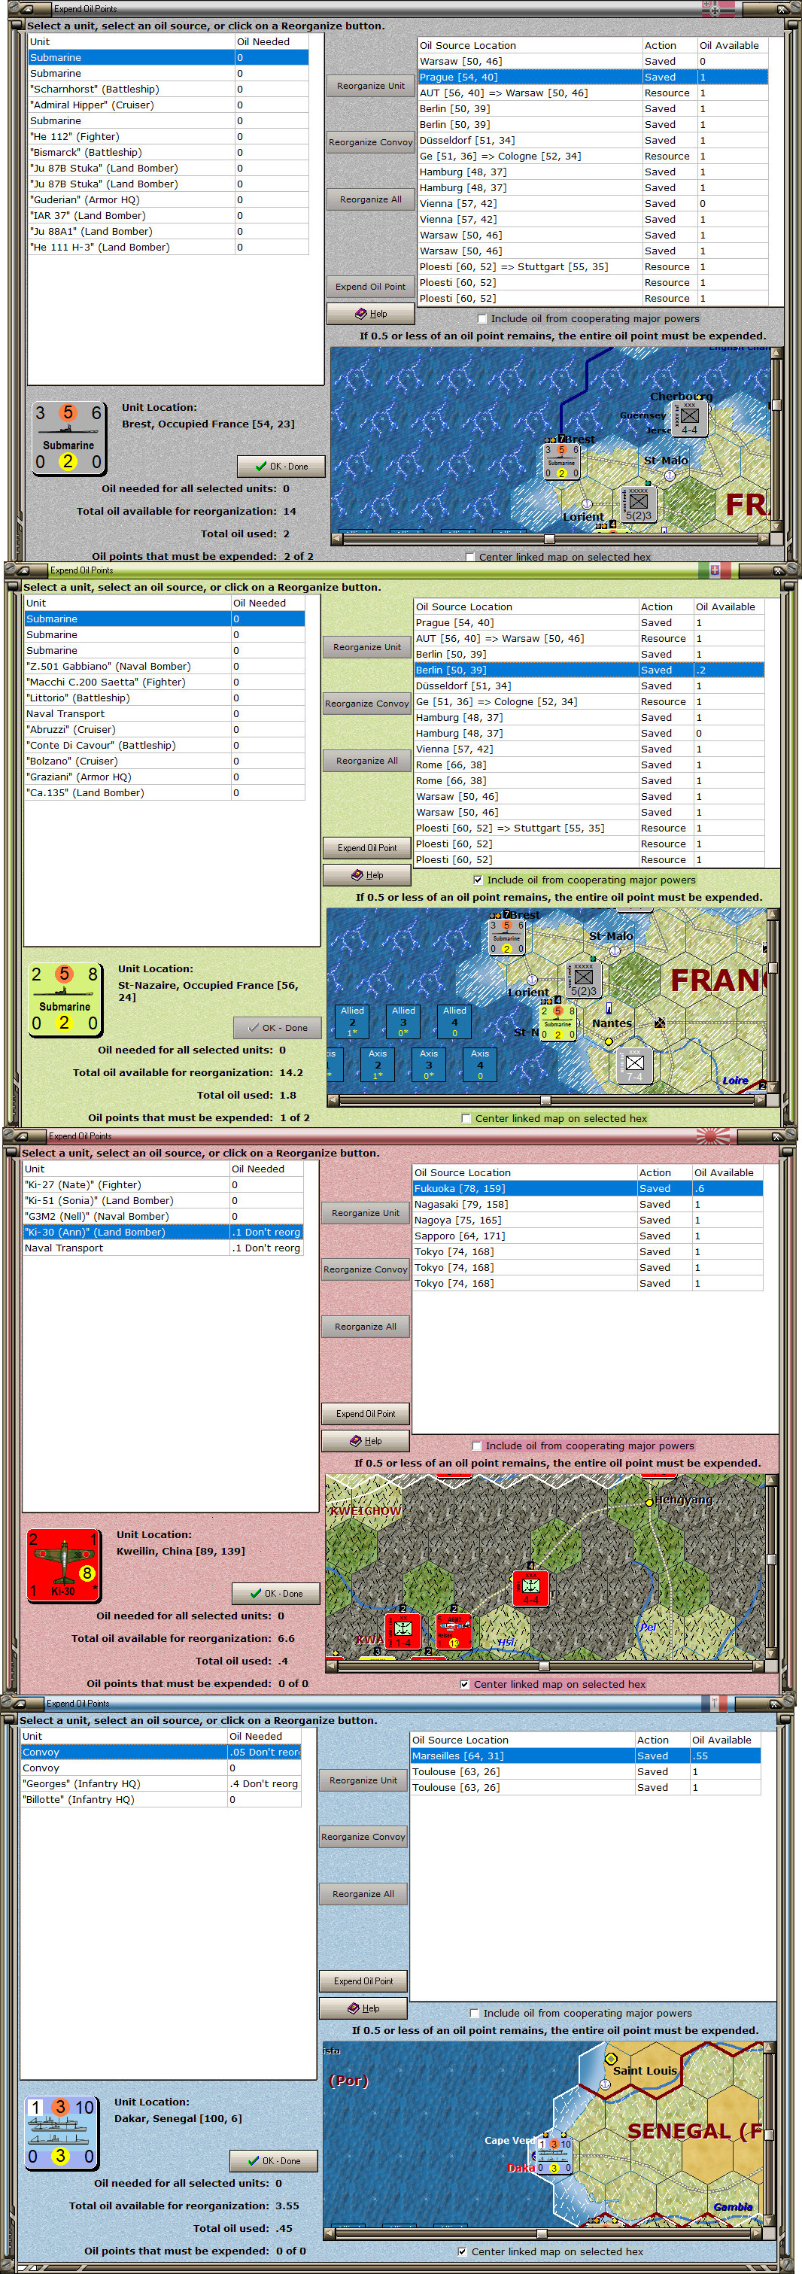Uncheck Center linked map in Dakar window
The image size is (802, 2274).
tap(461, 2252)
